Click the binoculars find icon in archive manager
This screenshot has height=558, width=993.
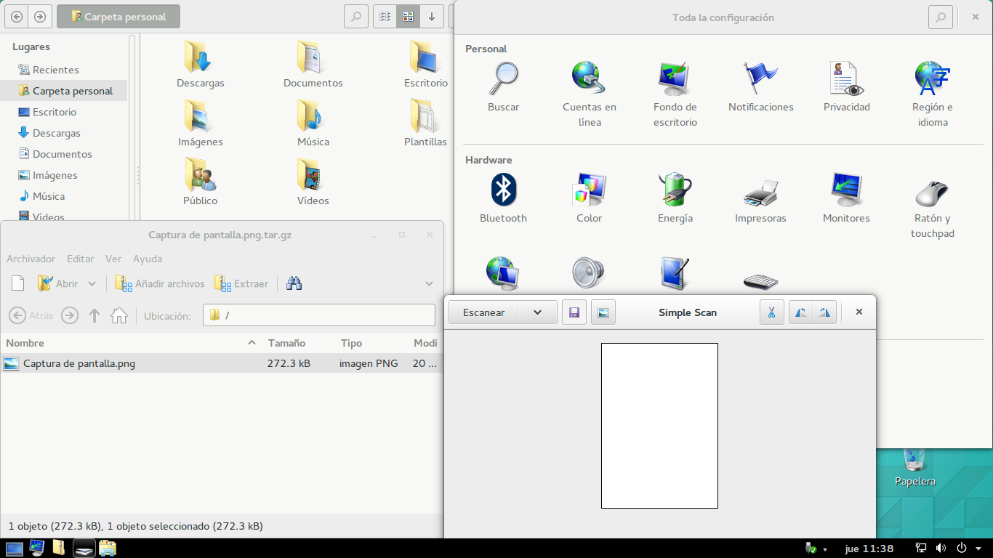(294, 283)
